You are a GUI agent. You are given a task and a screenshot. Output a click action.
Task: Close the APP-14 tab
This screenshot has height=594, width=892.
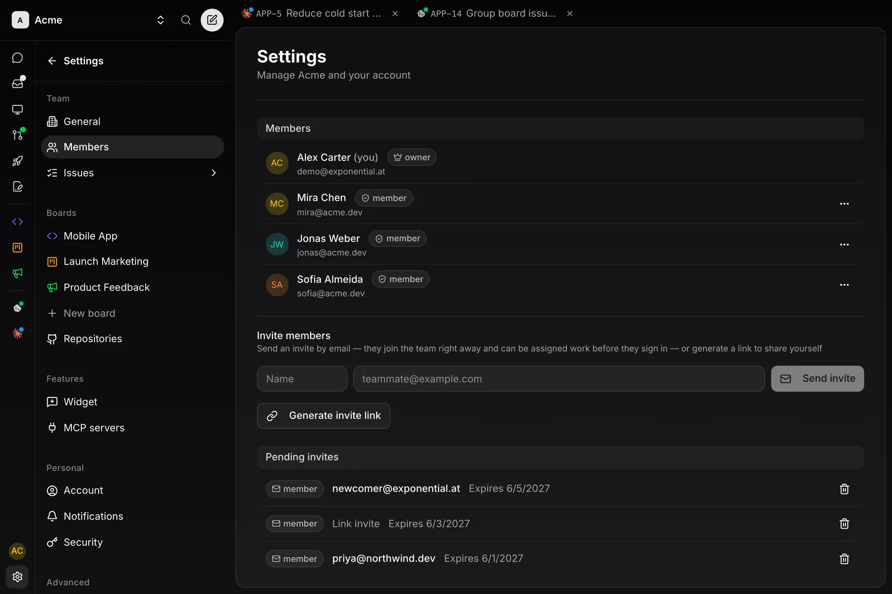[570, 13]
